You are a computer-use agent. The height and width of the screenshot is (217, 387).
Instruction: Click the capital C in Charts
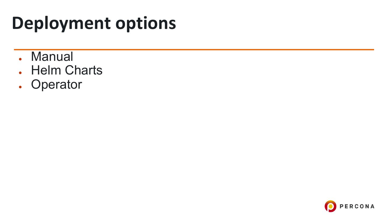click(x=70, y=70)
